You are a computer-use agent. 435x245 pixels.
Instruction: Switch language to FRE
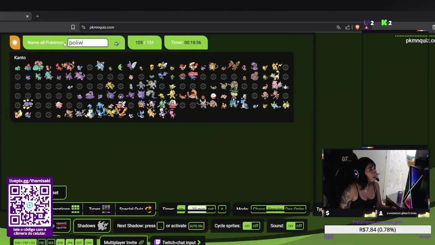click(41, 243)
